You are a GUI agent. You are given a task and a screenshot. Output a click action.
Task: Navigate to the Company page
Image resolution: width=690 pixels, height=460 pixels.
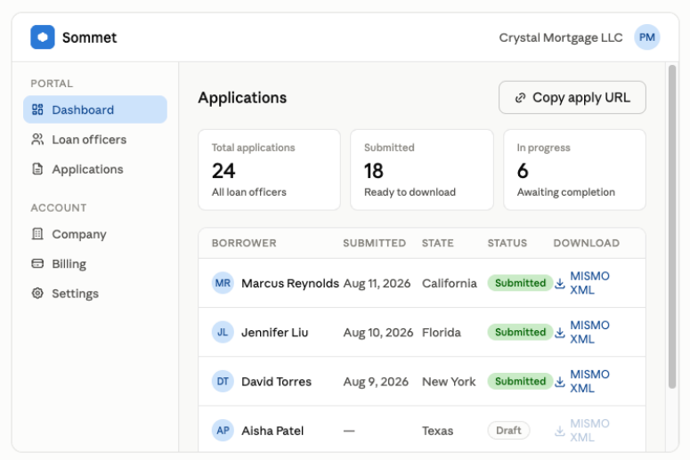click(95, 234)
